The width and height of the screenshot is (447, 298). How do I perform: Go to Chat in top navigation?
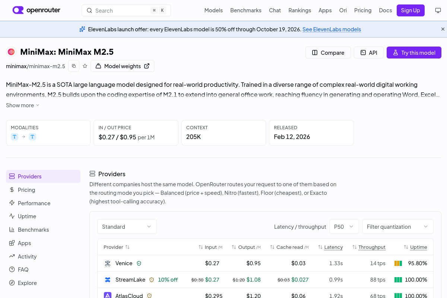click(275, 10)
